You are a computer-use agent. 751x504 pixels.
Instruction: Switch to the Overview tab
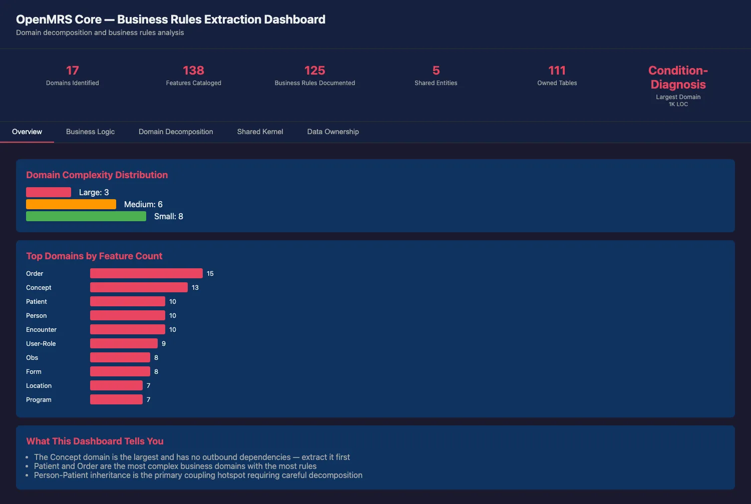coord(27,132)
